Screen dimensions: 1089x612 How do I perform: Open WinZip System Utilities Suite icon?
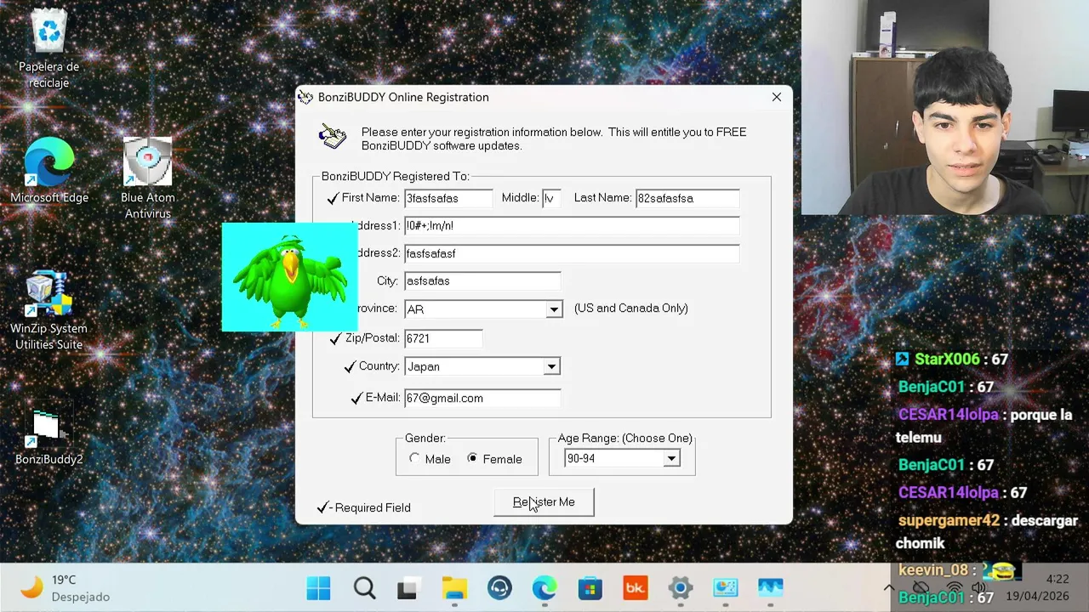click(x=49, y=310)
